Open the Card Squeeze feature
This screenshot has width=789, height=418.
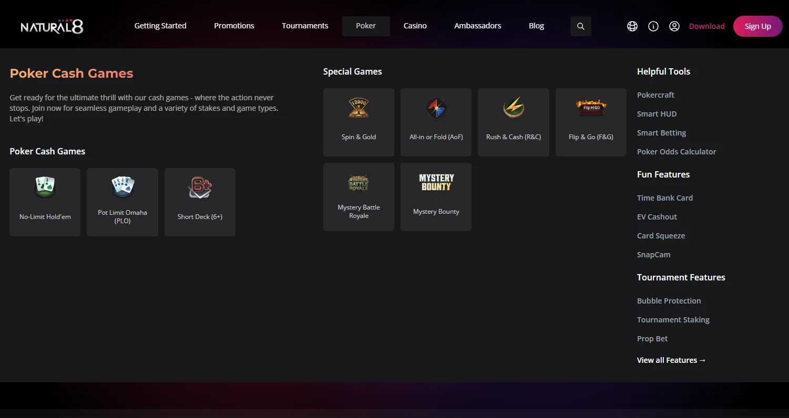pos(661,236)
